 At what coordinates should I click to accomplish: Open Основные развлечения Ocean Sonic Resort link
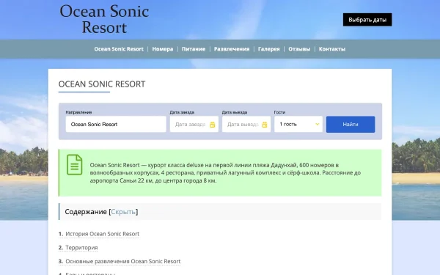tap(123, 261)
